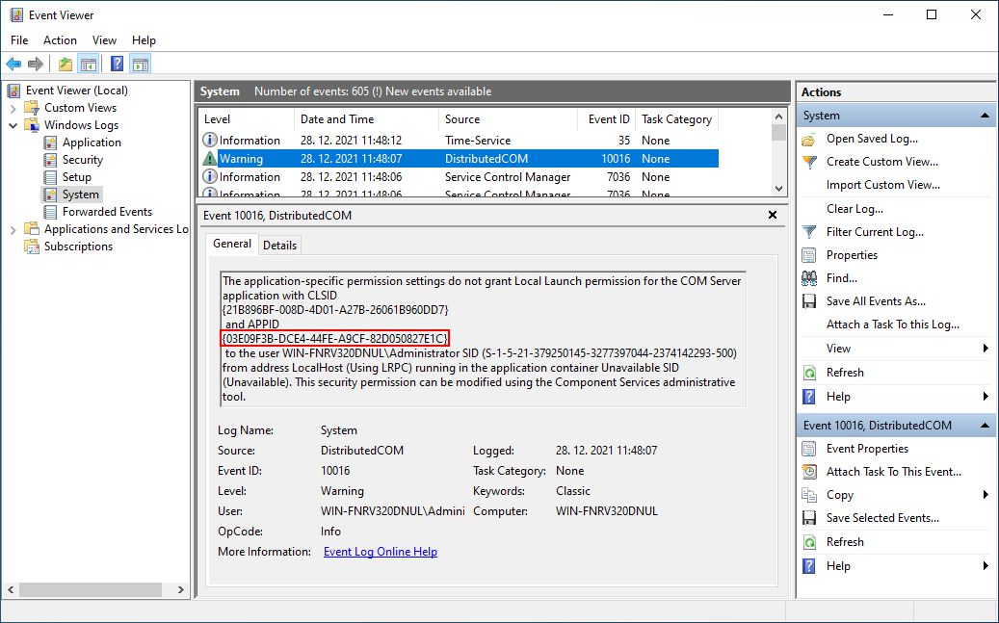Click Create Custom View funnel icon
Viewport: 999px width, 623px height.
809,162
